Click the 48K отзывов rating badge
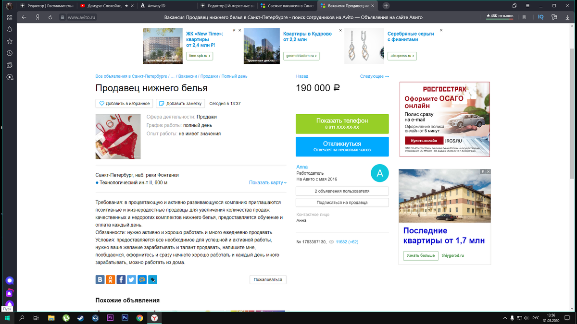 coord(500,16)
